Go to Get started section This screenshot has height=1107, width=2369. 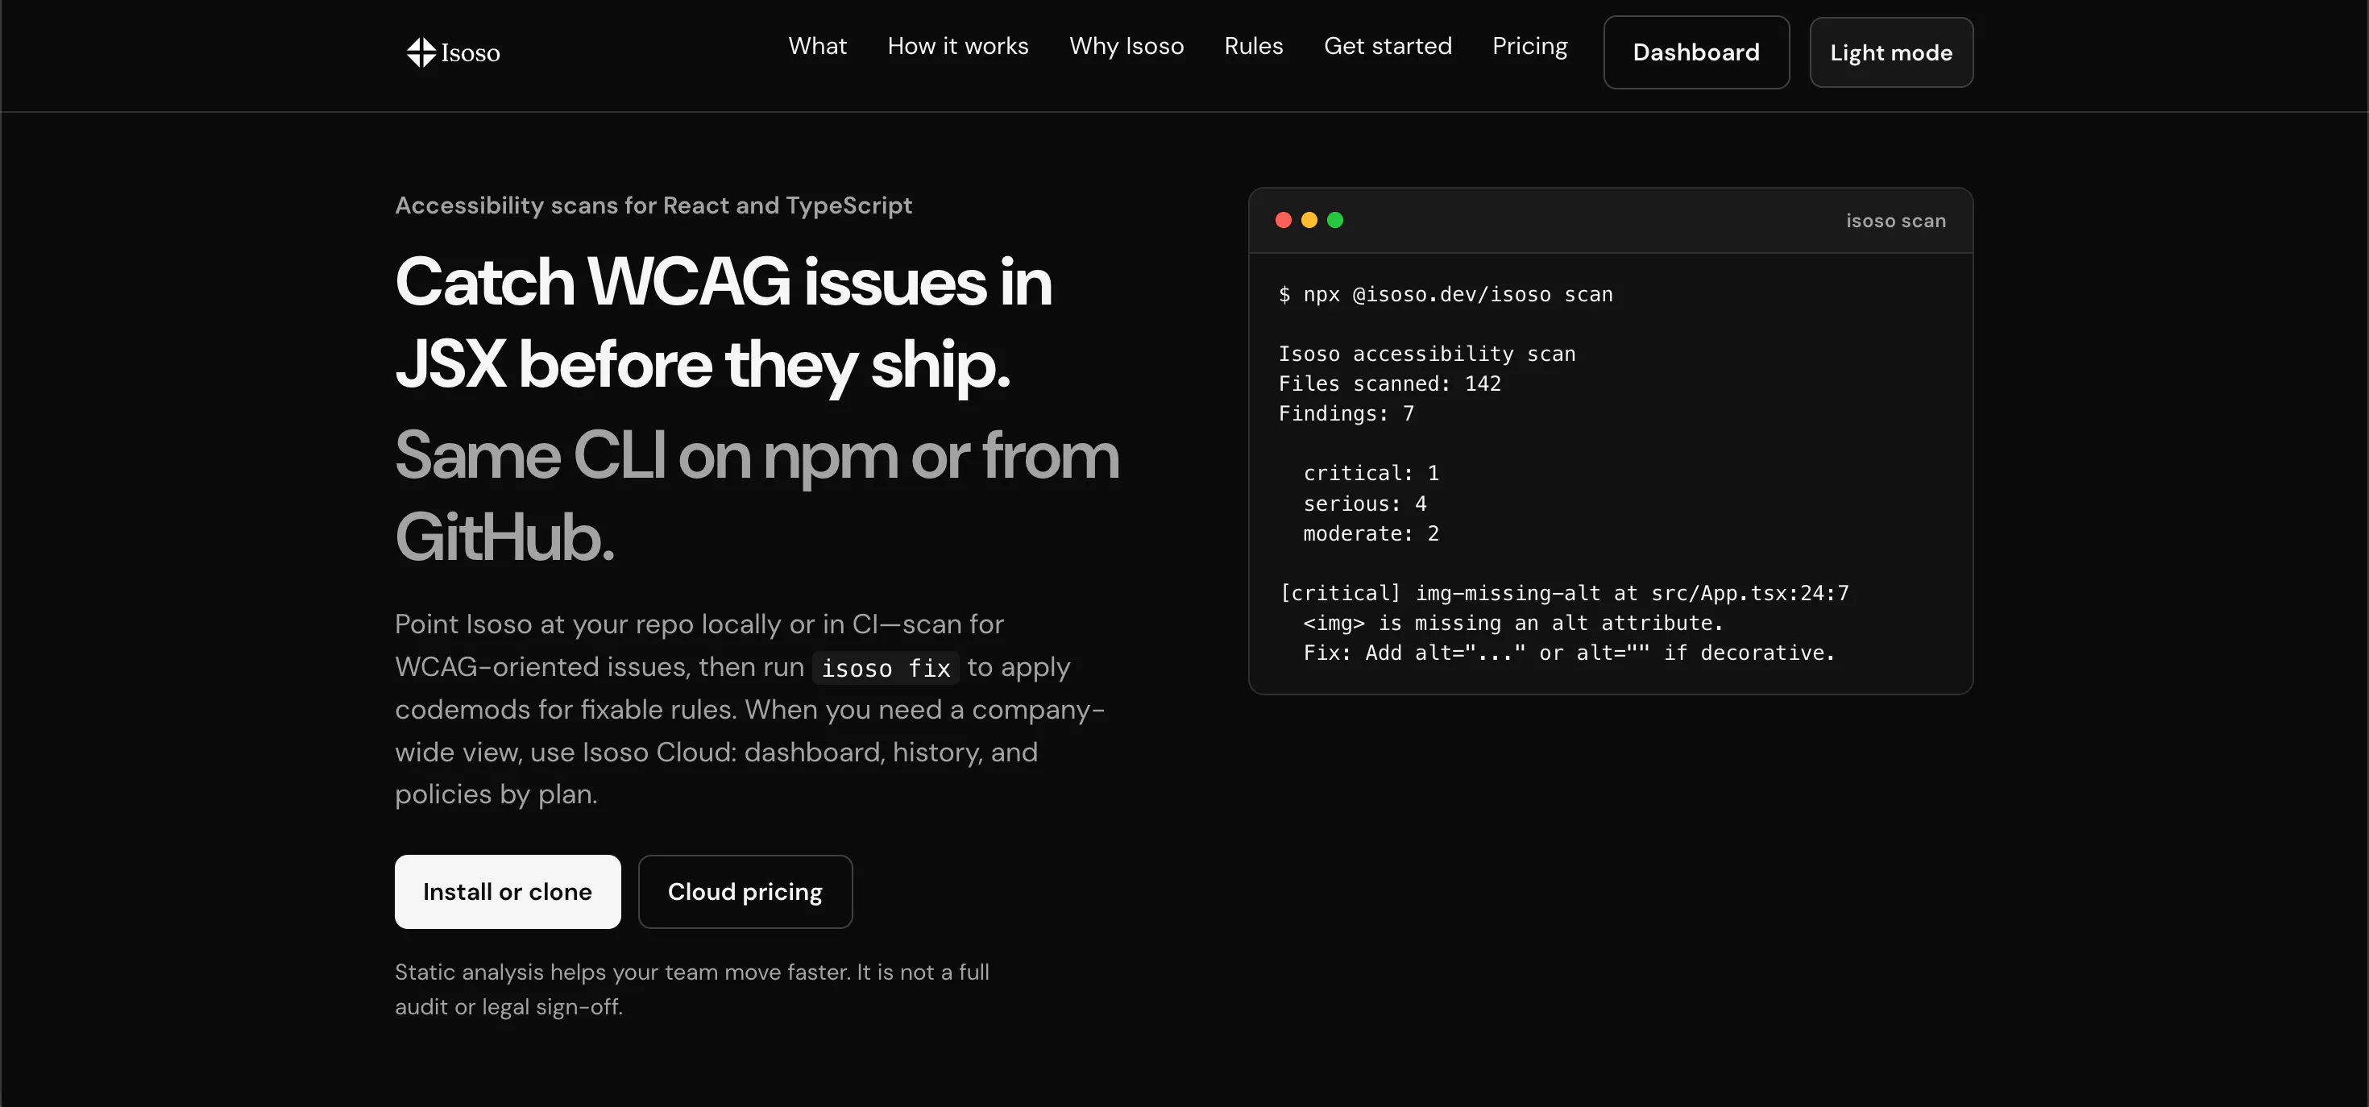[x=1387, y=46]
